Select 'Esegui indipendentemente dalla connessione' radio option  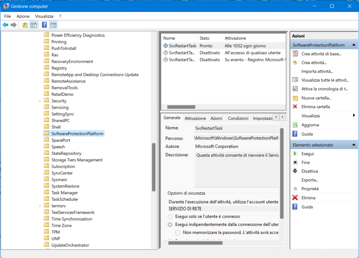click(170, 224)
